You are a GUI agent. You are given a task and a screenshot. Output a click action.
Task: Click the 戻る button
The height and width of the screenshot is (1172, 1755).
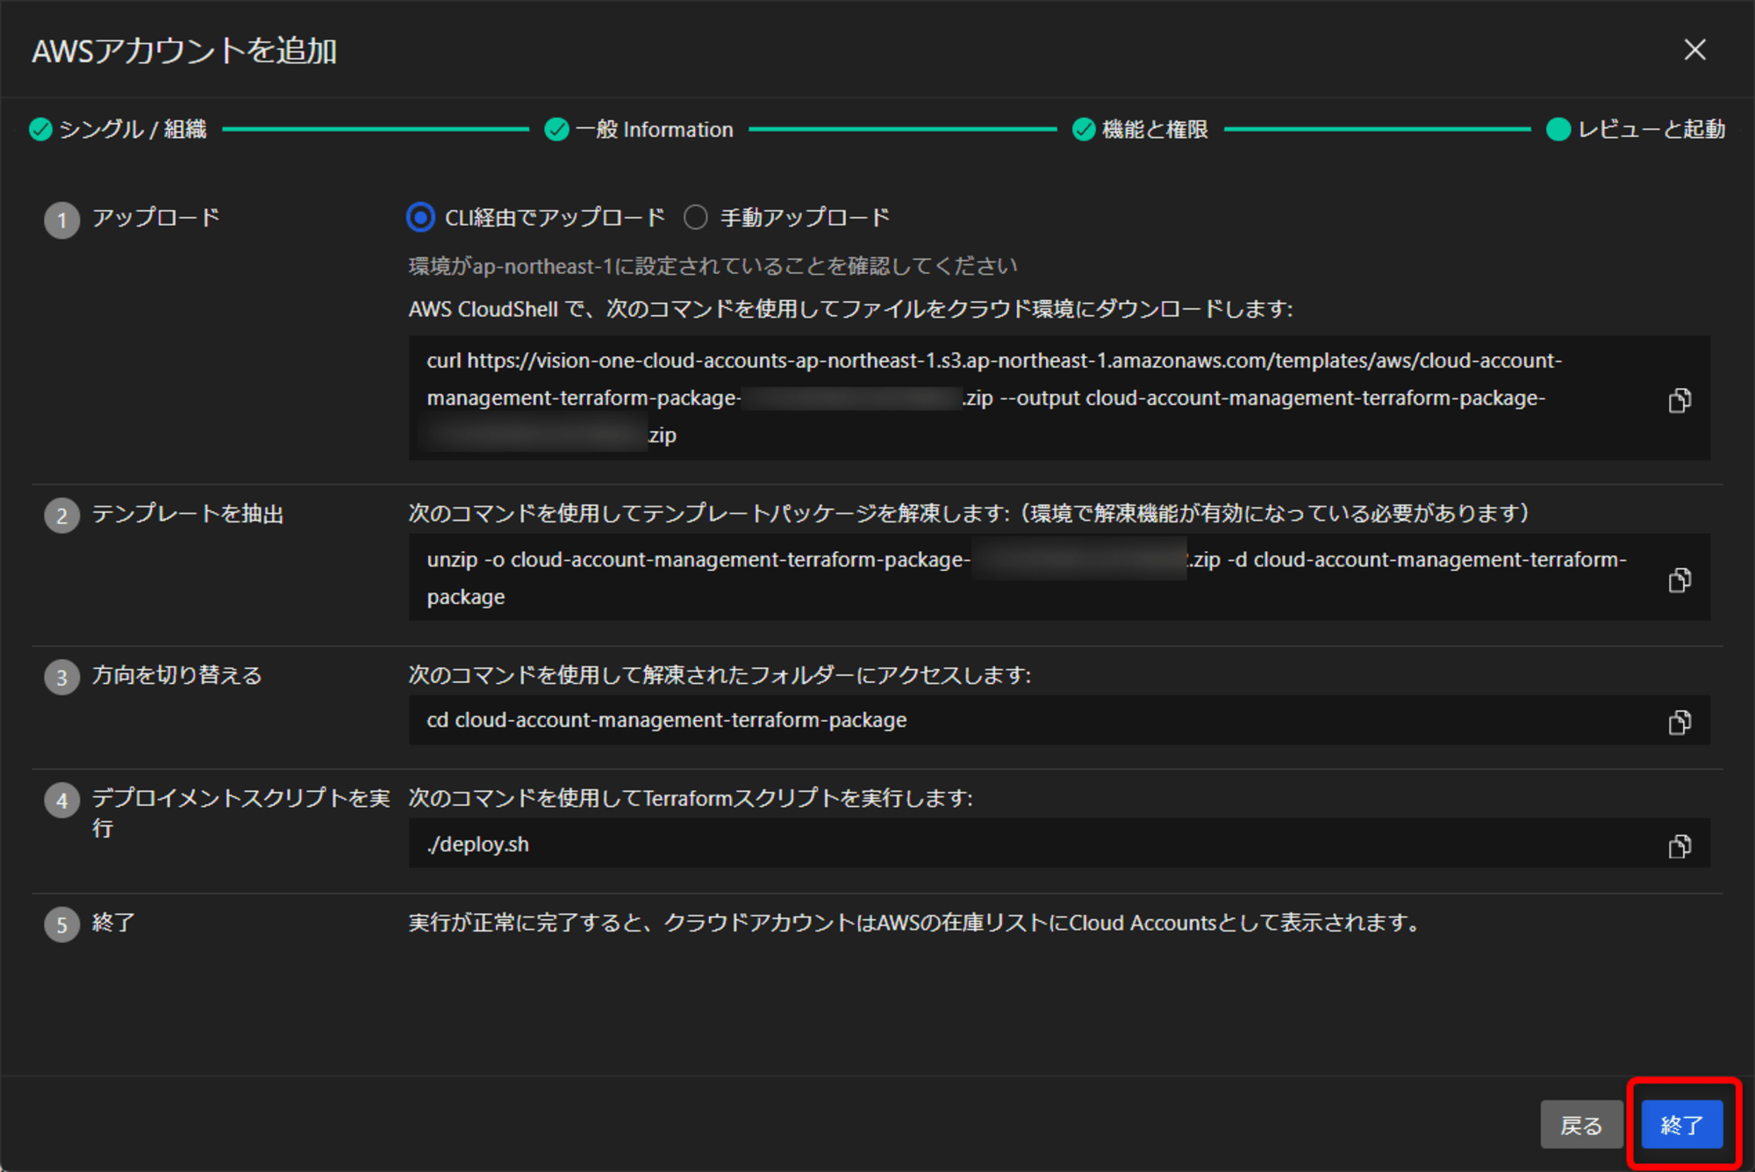pyautogui.click(x=1581, y=1125)
